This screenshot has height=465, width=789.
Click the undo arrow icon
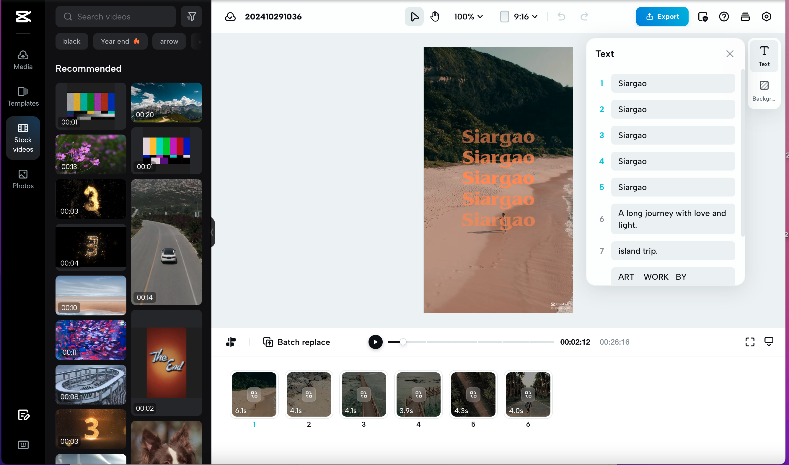point(561,17)
